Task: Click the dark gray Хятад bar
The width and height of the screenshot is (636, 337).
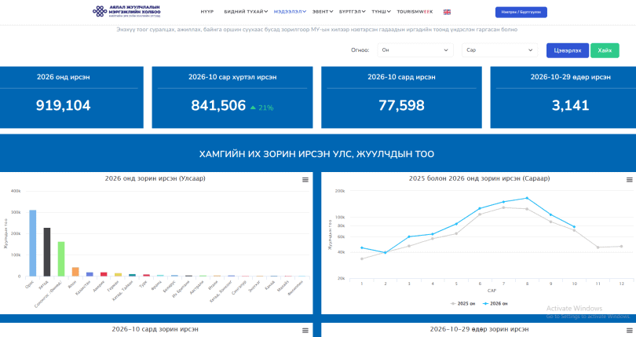Action: [47, 252]
